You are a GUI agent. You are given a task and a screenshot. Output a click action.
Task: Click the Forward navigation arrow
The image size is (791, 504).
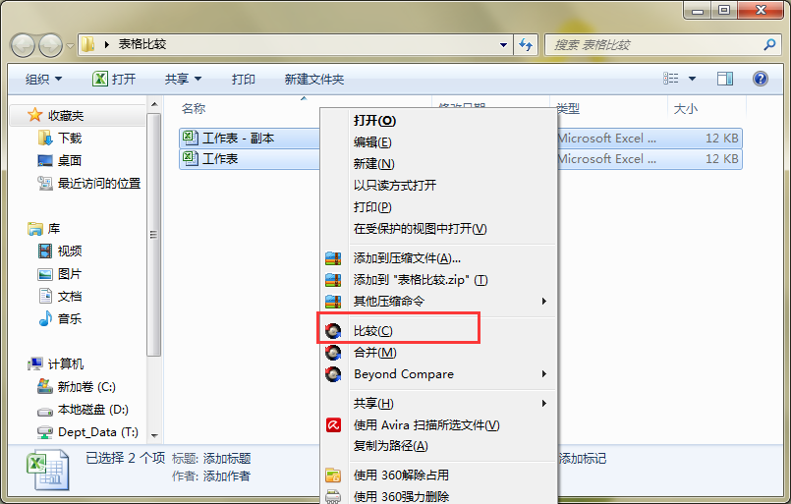click(x=51, y=45)
